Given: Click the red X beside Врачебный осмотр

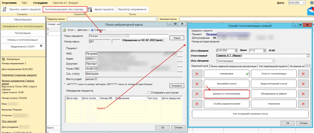Looking at the screenshot, I should coord(197,84).
